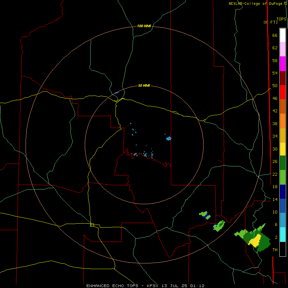Click the legend value 18
This screenshot has width=288, height=288.
point(275,187)
